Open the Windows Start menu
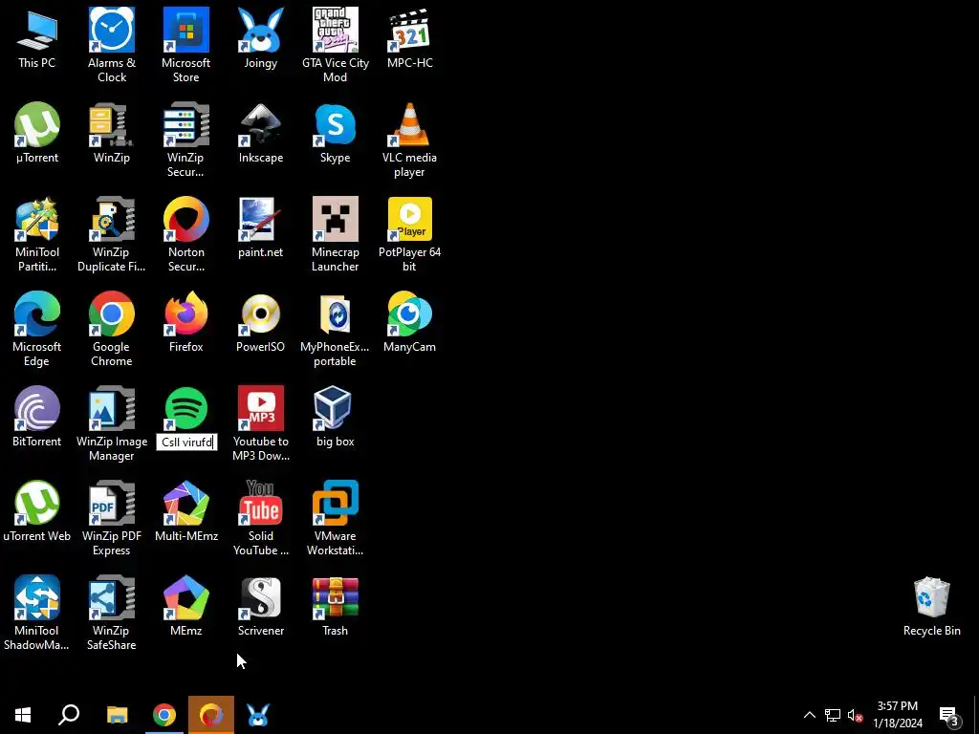979x734 pixels. point(23,715)
